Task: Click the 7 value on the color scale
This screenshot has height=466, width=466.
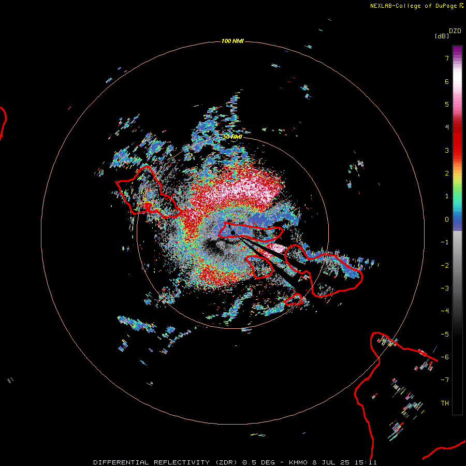Action: click(447, 58)
